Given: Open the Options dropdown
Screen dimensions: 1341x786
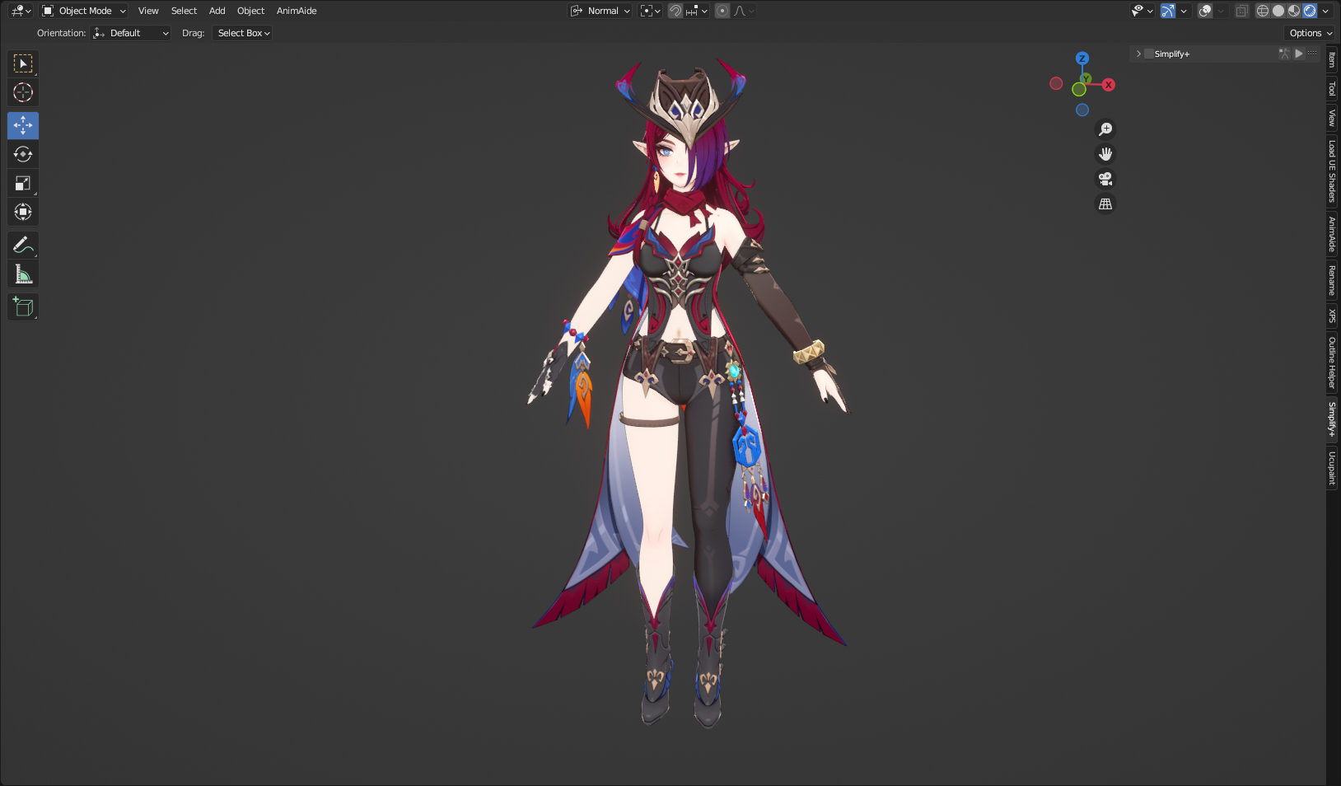Looking at the screenshot, I should pos(1311,33).
